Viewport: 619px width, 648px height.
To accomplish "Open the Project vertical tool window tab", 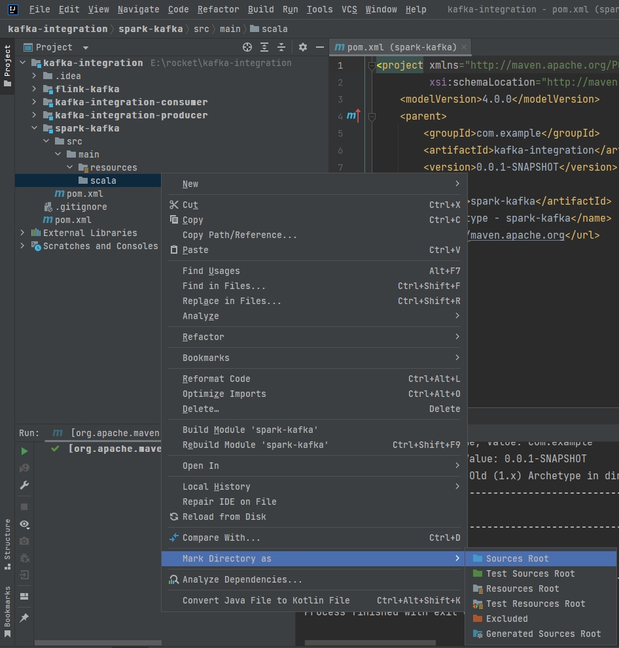I will click(7, 66).
